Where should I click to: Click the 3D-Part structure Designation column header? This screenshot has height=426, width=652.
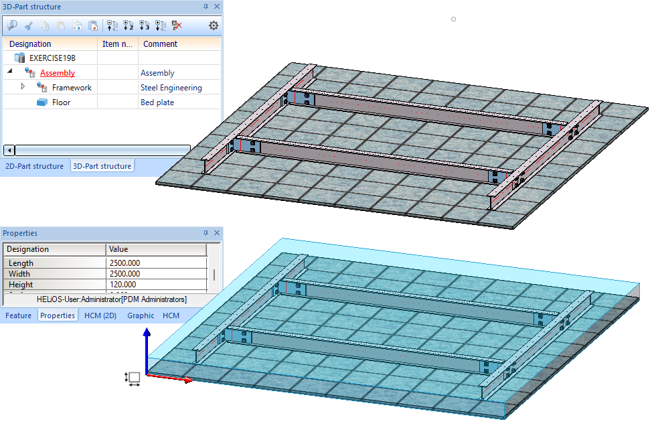(x=50, y=44)
